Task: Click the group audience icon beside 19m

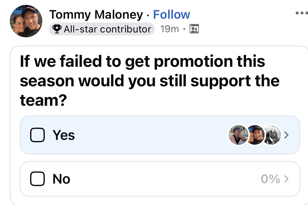Action: (x=194, y=29)
